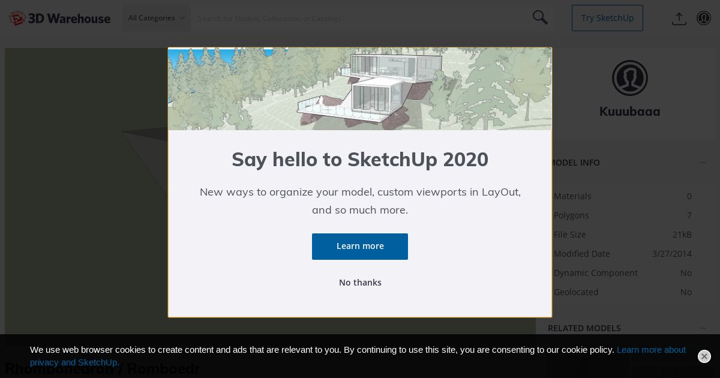
Task: Click the Dynamic Component label
Action: pyautogui.click(x=595, y=273)
